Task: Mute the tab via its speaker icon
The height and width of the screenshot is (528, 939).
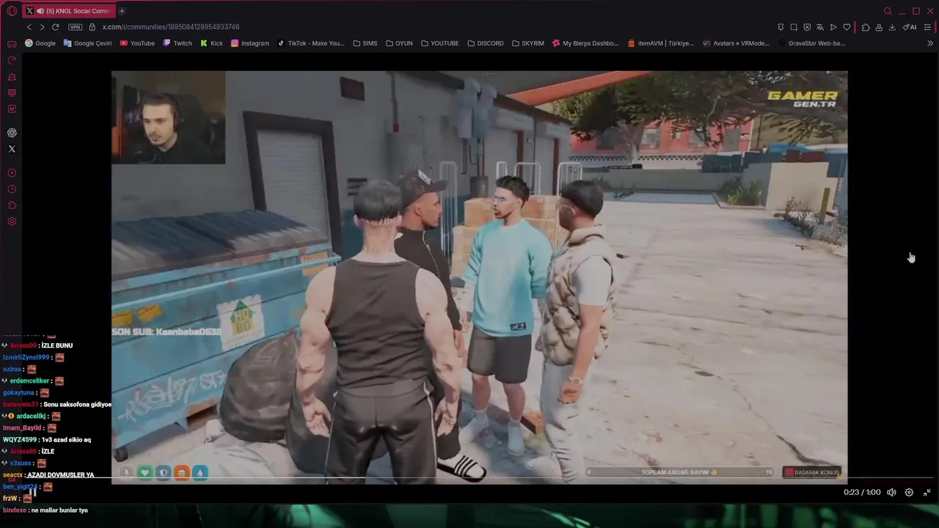Action: pyautogui.click(x=40, y=11)
